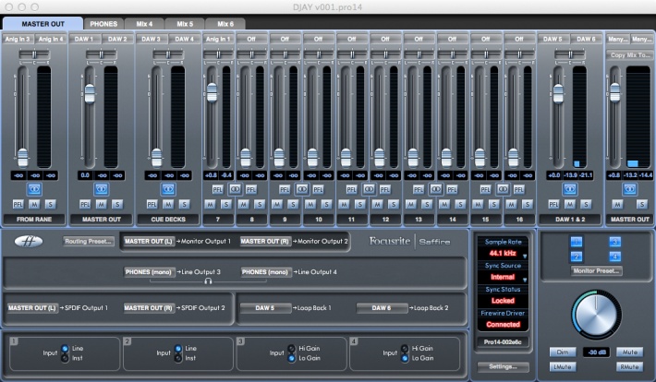Image resolution: width=656 pixels, height=382 pixels.
Task: Choose Hi Gain for input 4
Action: pyautogui.click(x=403, y=348)
